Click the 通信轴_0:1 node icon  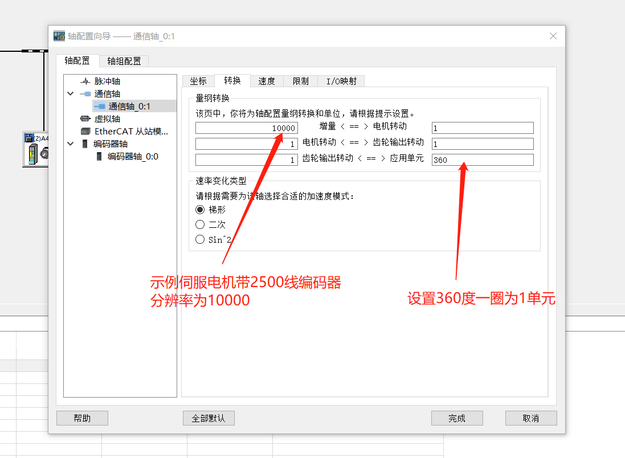[x=100, y=107]
